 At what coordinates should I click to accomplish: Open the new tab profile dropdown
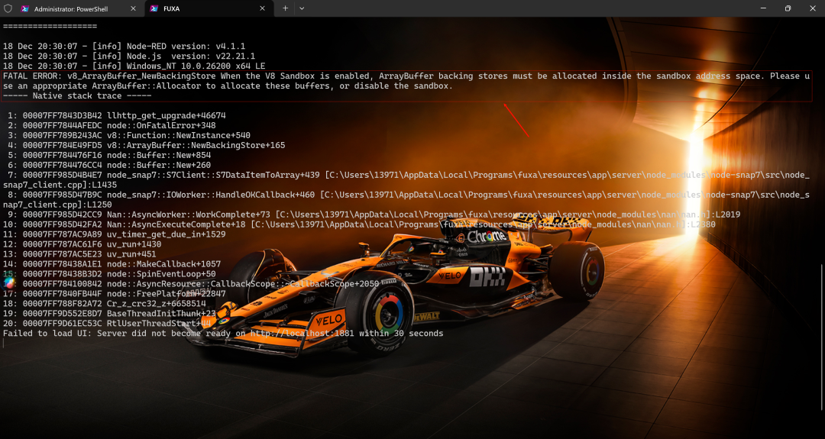pos(302,8)
